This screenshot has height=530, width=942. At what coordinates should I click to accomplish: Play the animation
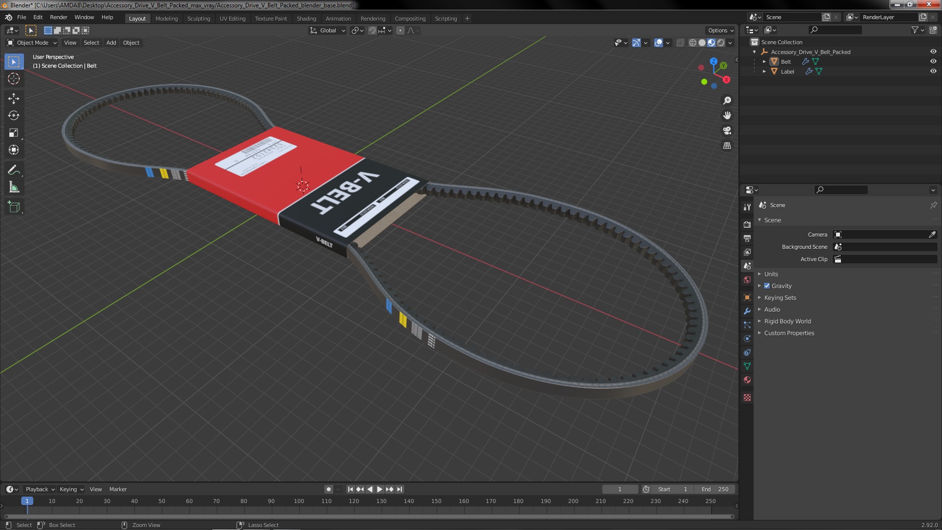[x=379, y=489]
